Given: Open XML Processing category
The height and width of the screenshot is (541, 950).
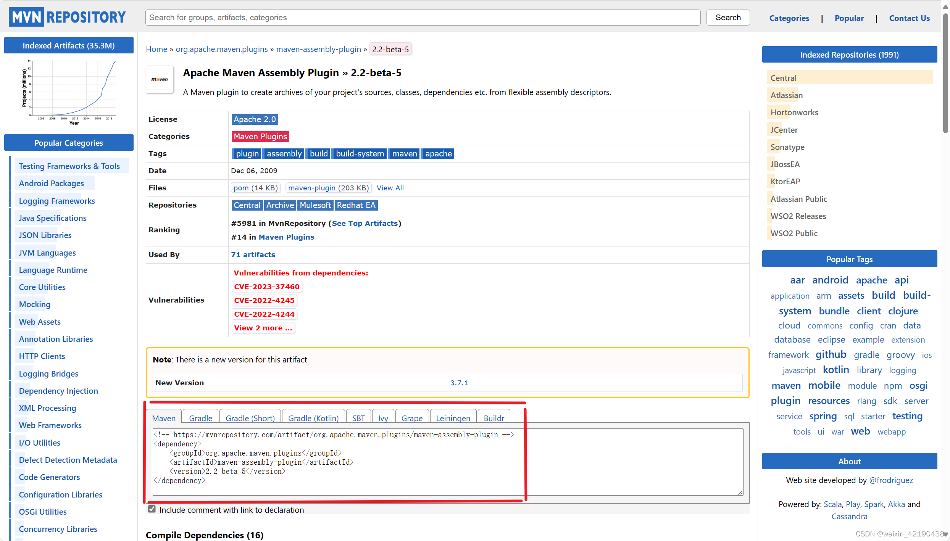Looking at the screenshot, I should [48, 408].
